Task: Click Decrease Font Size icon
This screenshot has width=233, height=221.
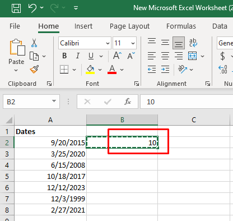Action: coord(131,56)
